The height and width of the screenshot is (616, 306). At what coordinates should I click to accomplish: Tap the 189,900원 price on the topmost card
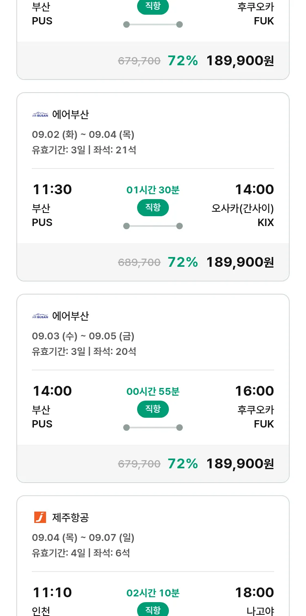pos(240,61)
